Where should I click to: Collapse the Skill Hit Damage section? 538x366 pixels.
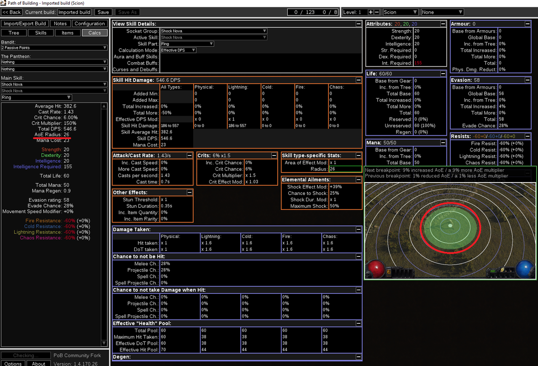(359, 80)
